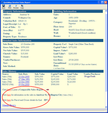108x113 pixels.
Task: Click the list date 25/08/2000
Action: [74, 60]
